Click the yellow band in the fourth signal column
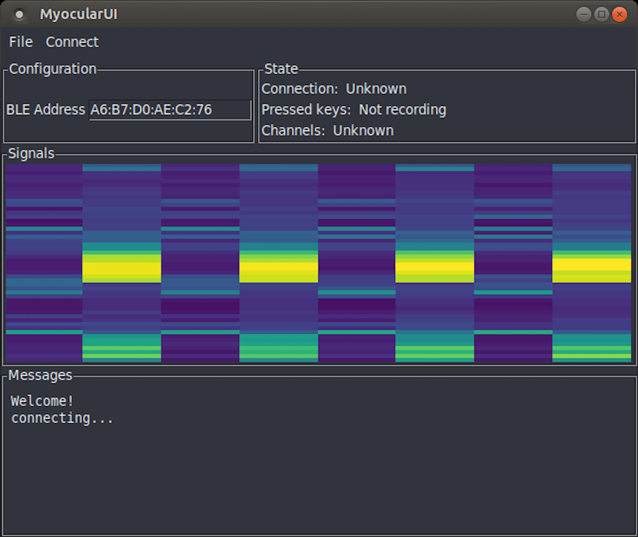 279,269
